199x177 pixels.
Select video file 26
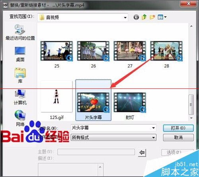tap(93, 54)
